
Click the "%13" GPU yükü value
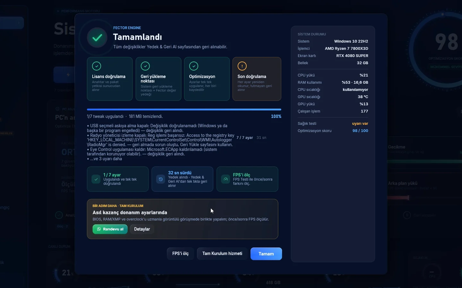(x=364, y=104)
